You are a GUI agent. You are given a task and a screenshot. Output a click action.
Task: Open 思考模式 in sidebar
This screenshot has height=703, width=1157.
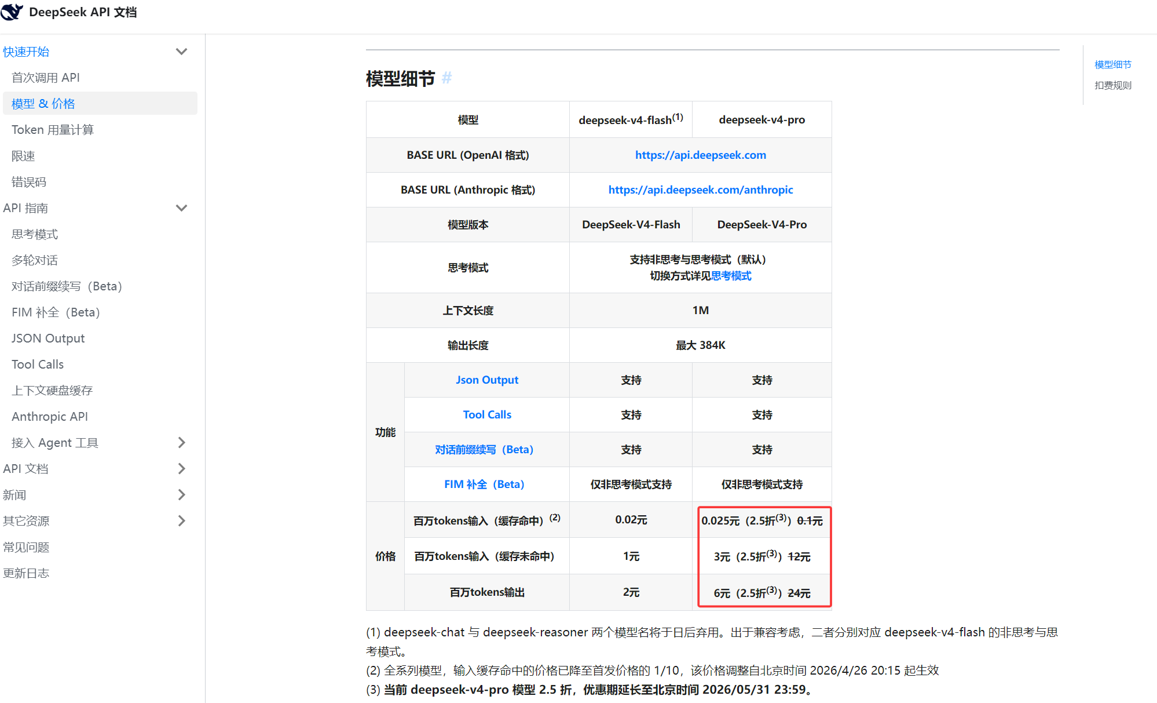[35, 234]
